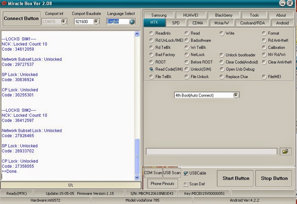Select the MTK tab
Viewport: 297px width, 204px height.
click(x=154, y=22)
